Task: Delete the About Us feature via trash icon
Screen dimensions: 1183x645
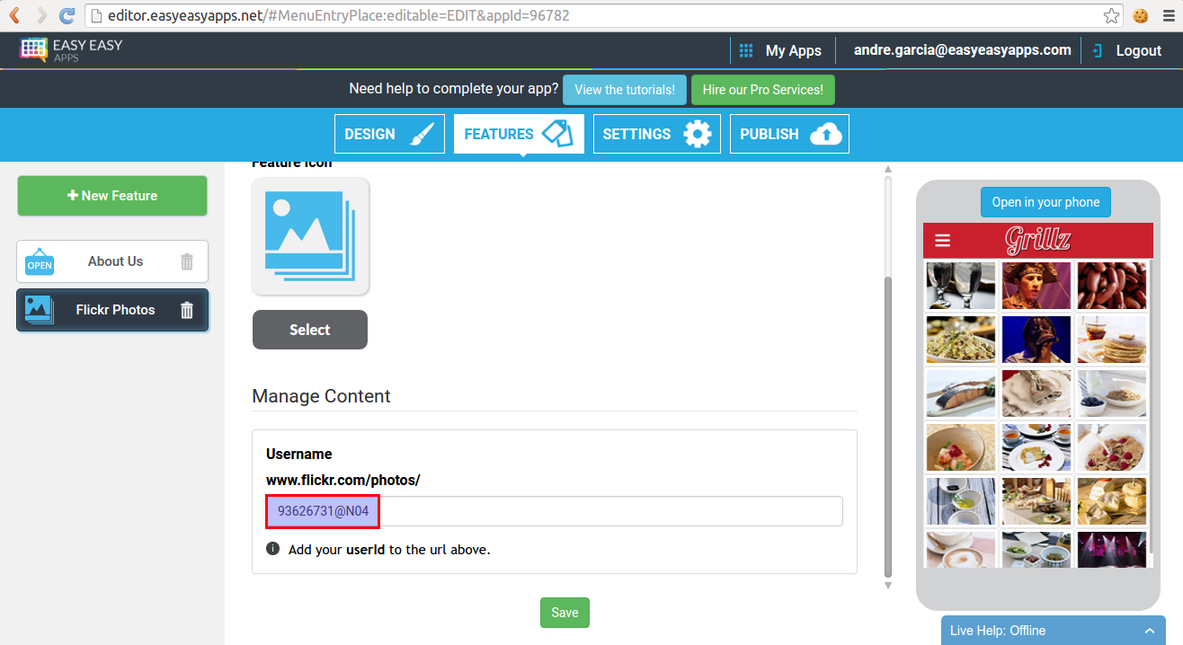Action: click(186, 261)
